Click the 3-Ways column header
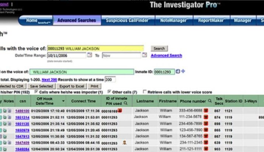This screenshot has height=152, width=264. tap(250, 101)
